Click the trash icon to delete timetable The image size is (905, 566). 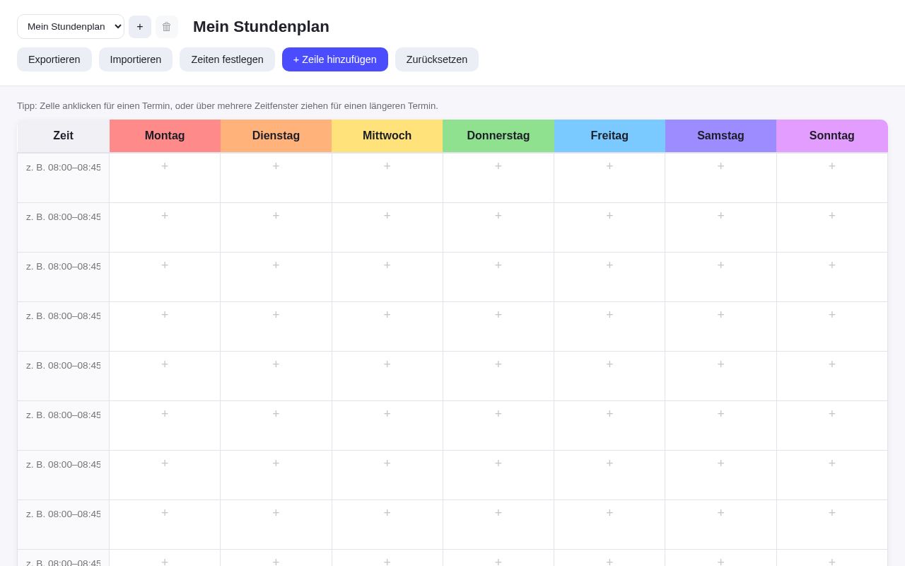(167, 27)
